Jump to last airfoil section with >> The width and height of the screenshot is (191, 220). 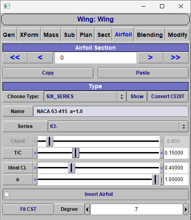(x=176, y=58)
